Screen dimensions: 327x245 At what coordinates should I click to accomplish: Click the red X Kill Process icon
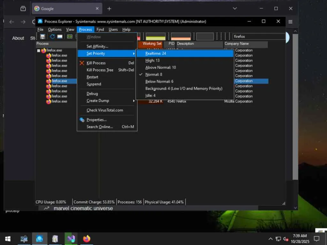point(82,63)
